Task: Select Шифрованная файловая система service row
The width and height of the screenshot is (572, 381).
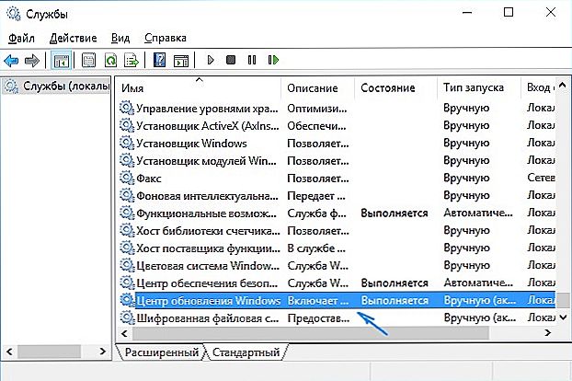Action: click(x=337, y=317)
